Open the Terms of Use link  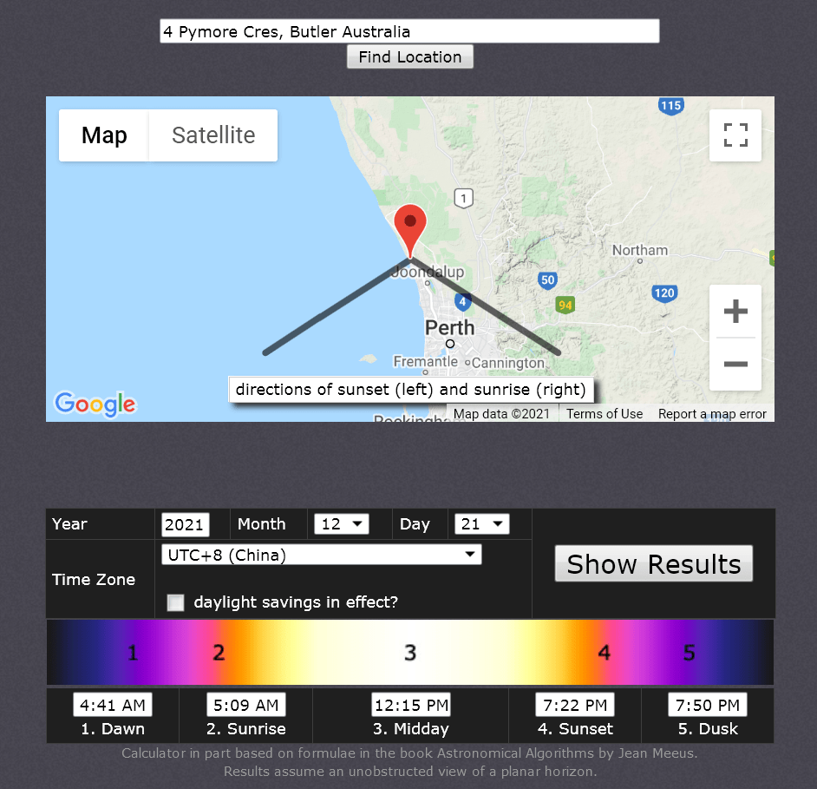pyautogui.click(x=605, y=414)
